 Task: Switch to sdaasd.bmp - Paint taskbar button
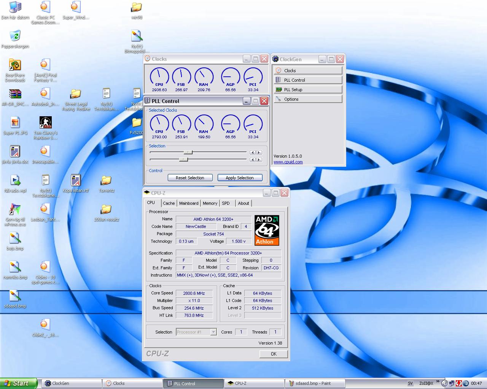click(x=315, y=383)
